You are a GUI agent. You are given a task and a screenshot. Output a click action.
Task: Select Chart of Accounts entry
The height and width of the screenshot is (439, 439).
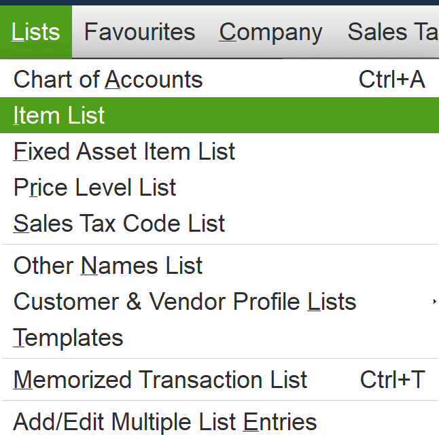click(x=219, y=80)
